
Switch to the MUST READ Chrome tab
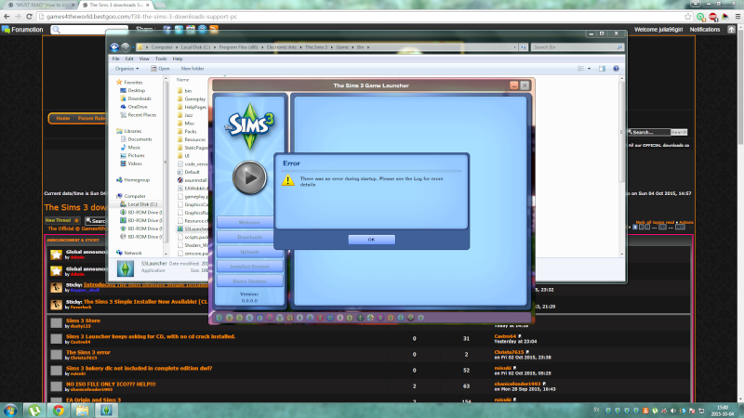(40, 5)
